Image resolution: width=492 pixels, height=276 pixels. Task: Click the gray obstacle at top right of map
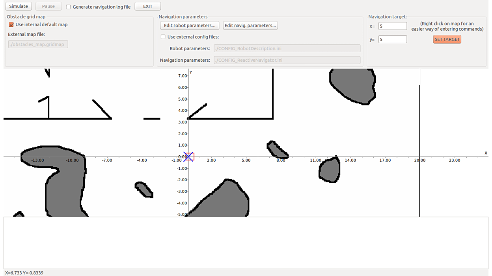(x=353, y=85)
